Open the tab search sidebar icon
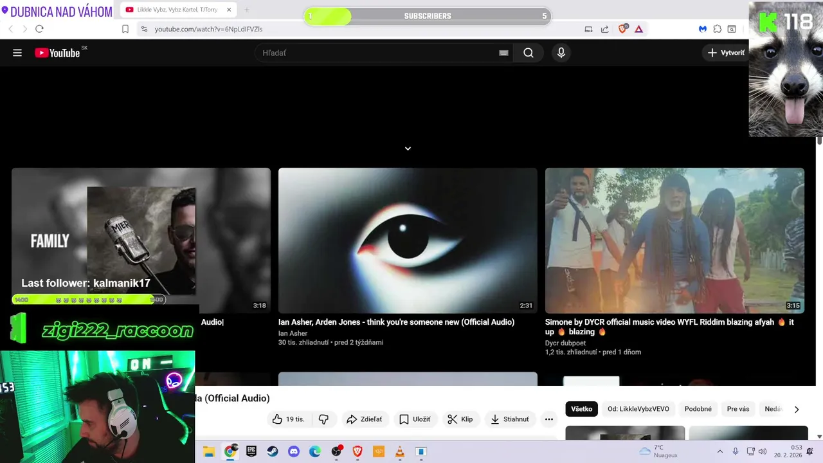 (x=732, y=29)
